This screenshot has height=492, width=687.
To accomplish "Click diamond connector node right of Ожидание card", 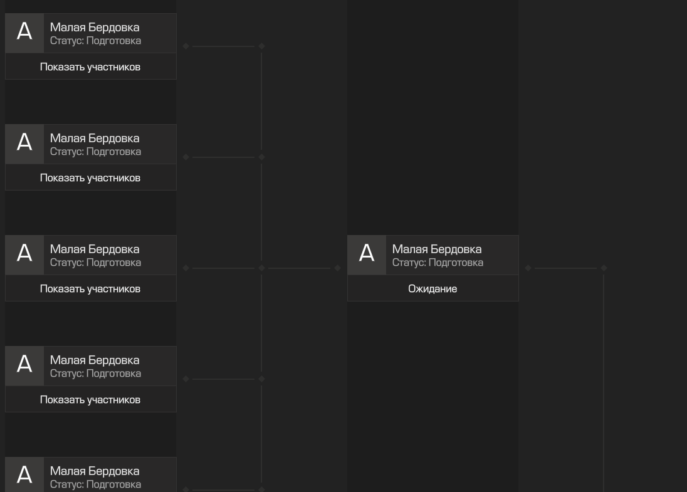I will click(528, 268).
